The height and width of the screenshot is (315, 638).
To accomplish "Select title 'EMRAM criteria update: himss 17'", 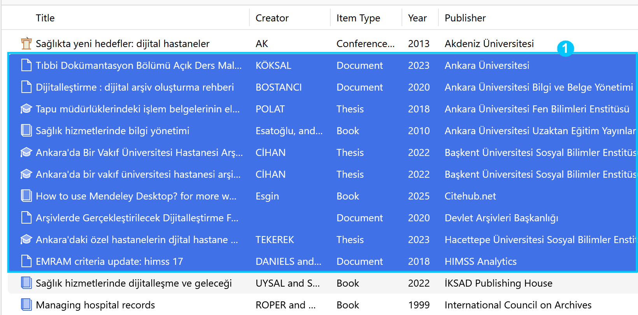I will click(x=109, y=261).
